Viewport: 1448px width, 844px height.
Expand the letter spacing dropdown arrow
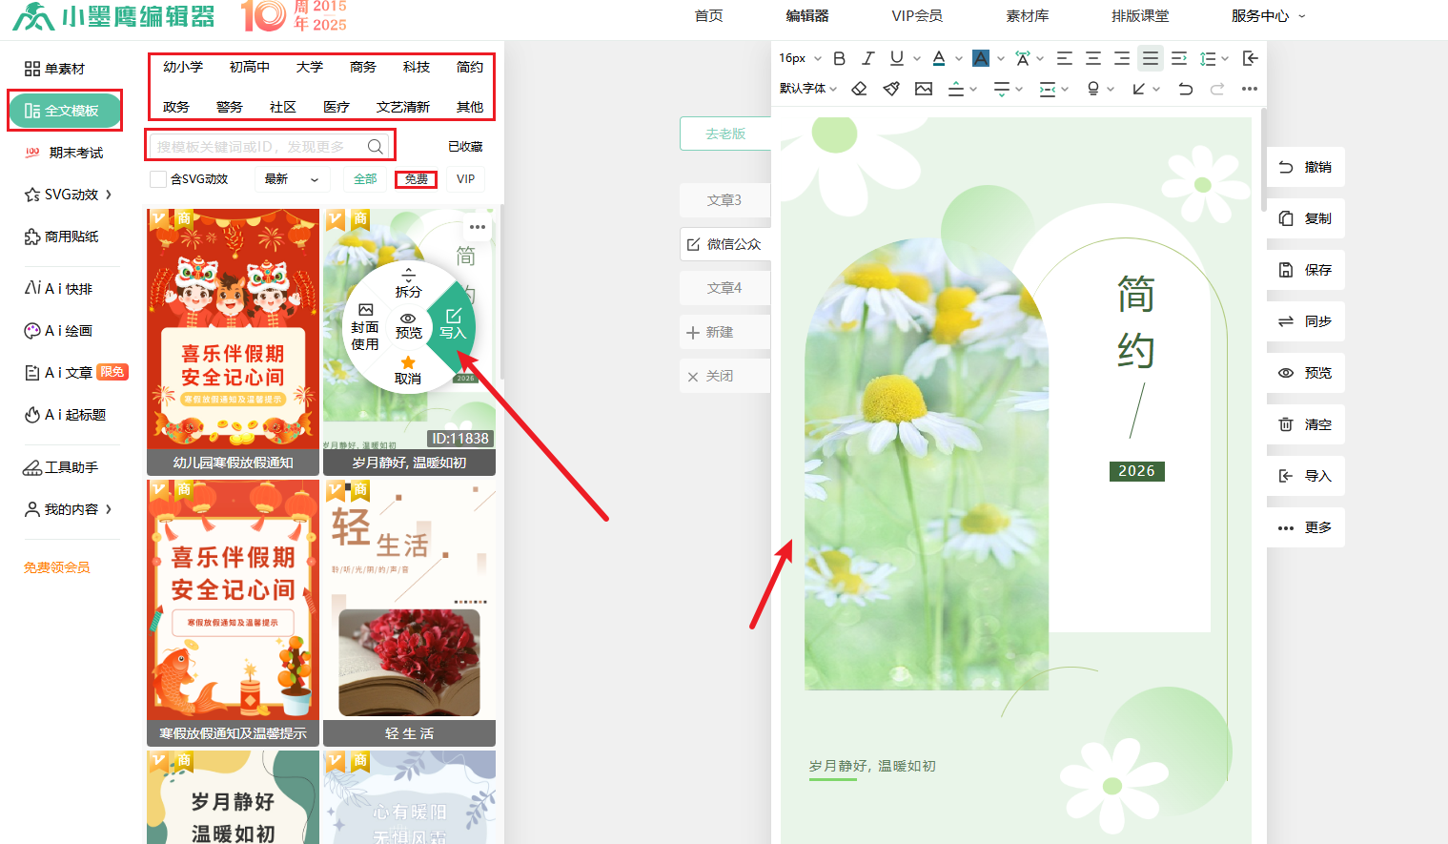point(1040,58)
